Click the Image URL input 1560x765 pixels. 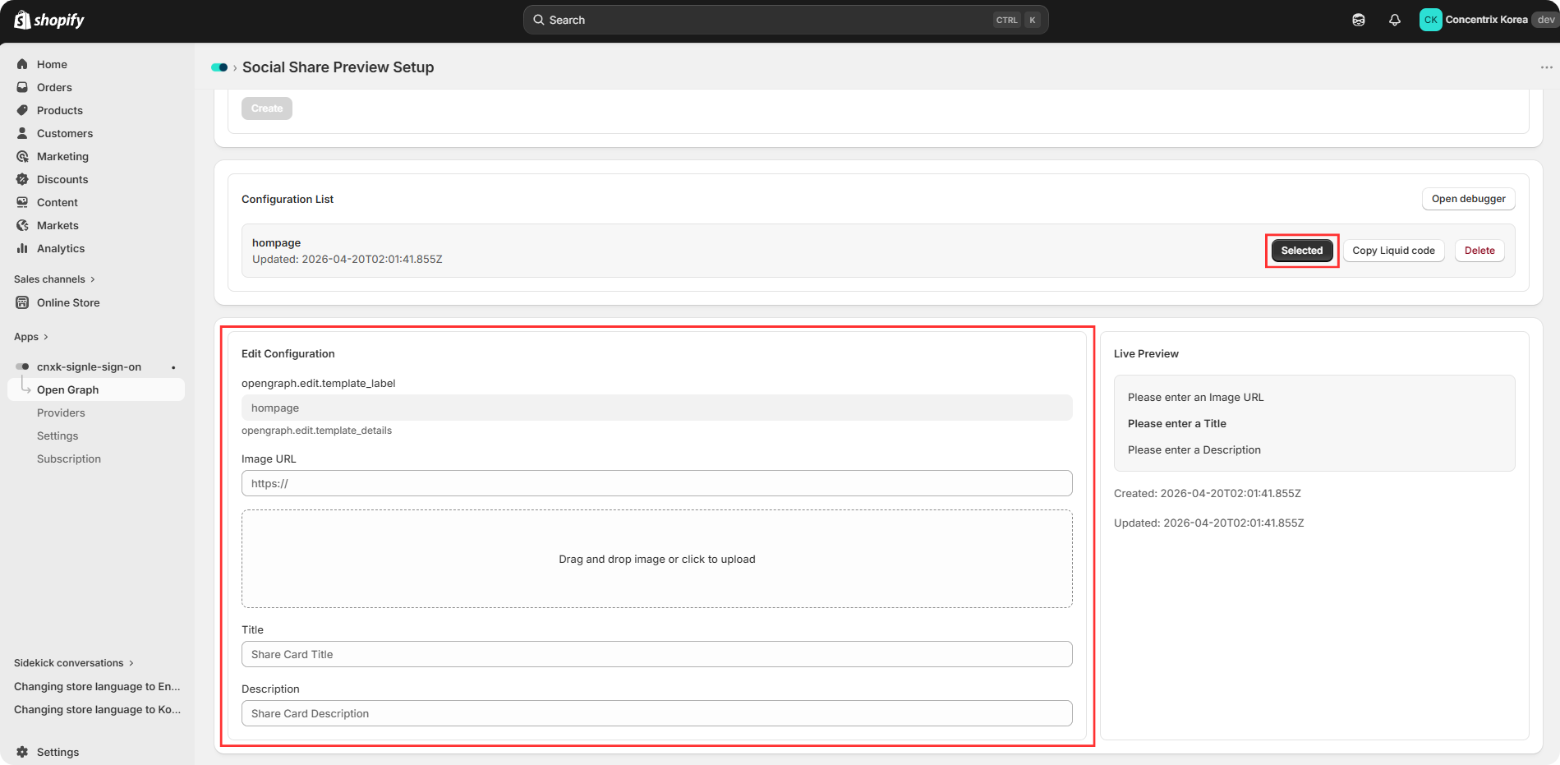point(656,483)
